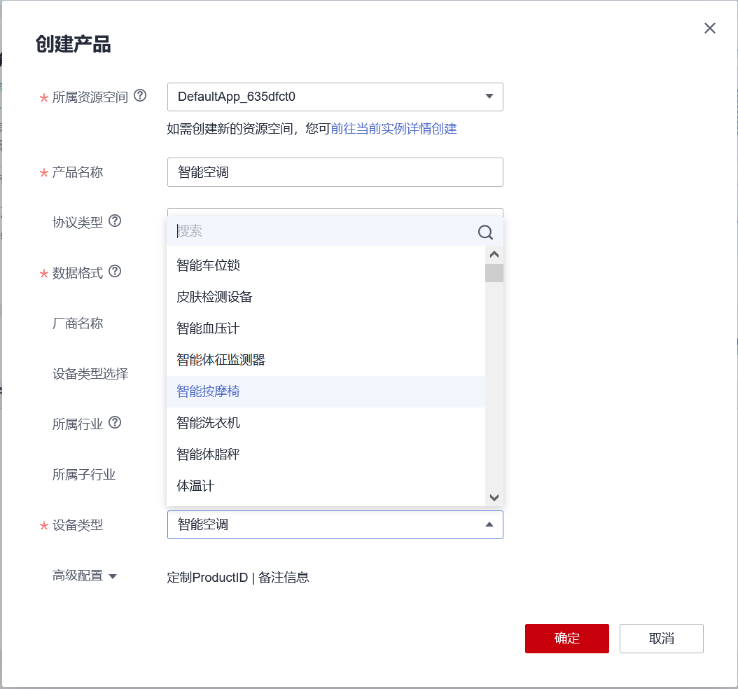Select the 智能按摩椅 list option
The width and height of the screenshot is (738, 689).
209,391
